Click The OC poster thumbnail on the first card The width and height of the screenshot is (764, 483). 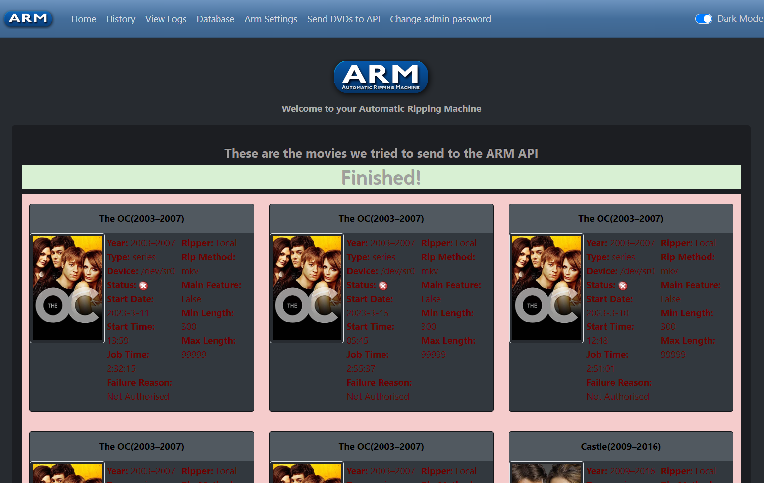tap(66, 288)
